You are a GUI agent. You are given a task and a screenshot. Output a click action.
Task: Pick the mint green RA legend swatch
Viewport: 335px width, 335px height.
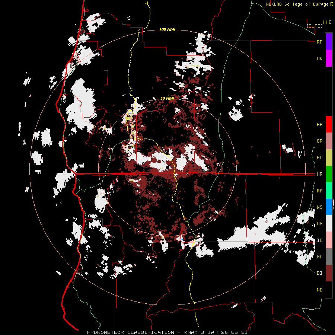click(329, 190)
